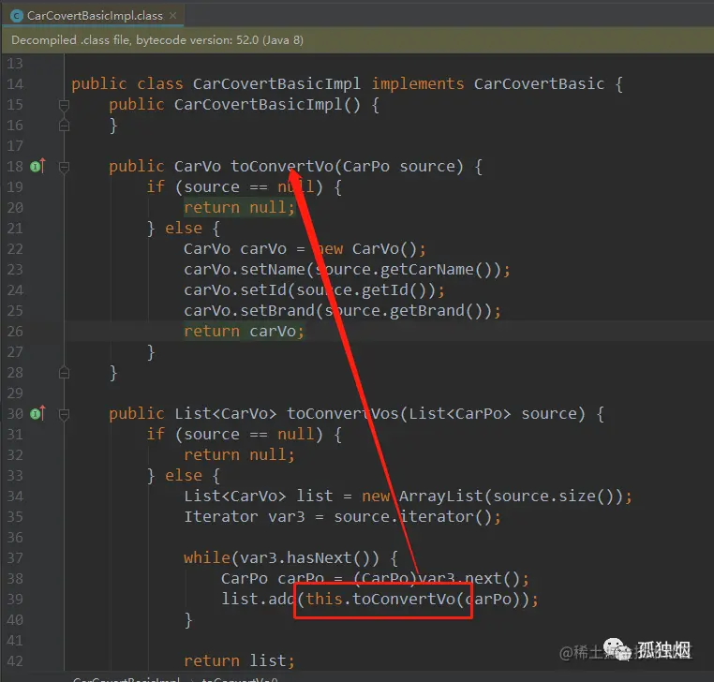The image size is (714, 682).
Task: Click 'return carVo;' on line 26
Action: coord(244,332)
